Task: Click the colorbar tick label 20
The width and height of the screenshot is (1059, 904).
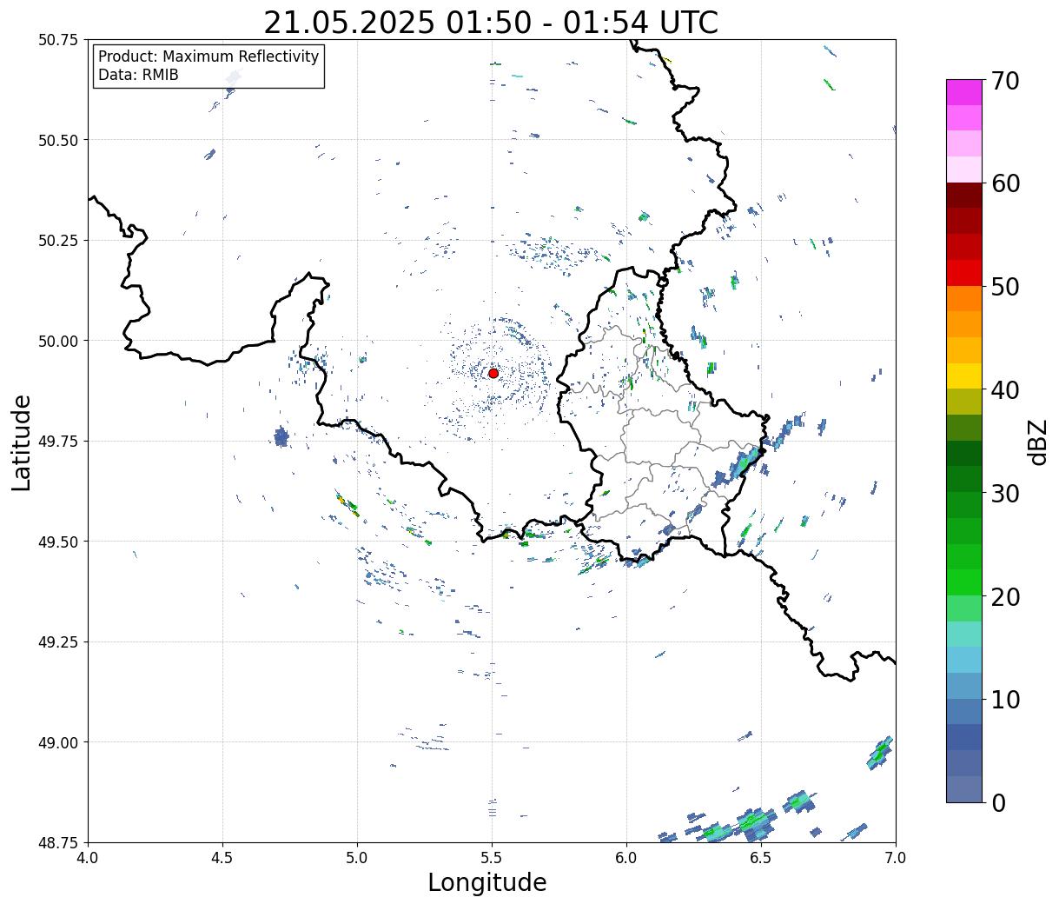Action: point(1005,596)
